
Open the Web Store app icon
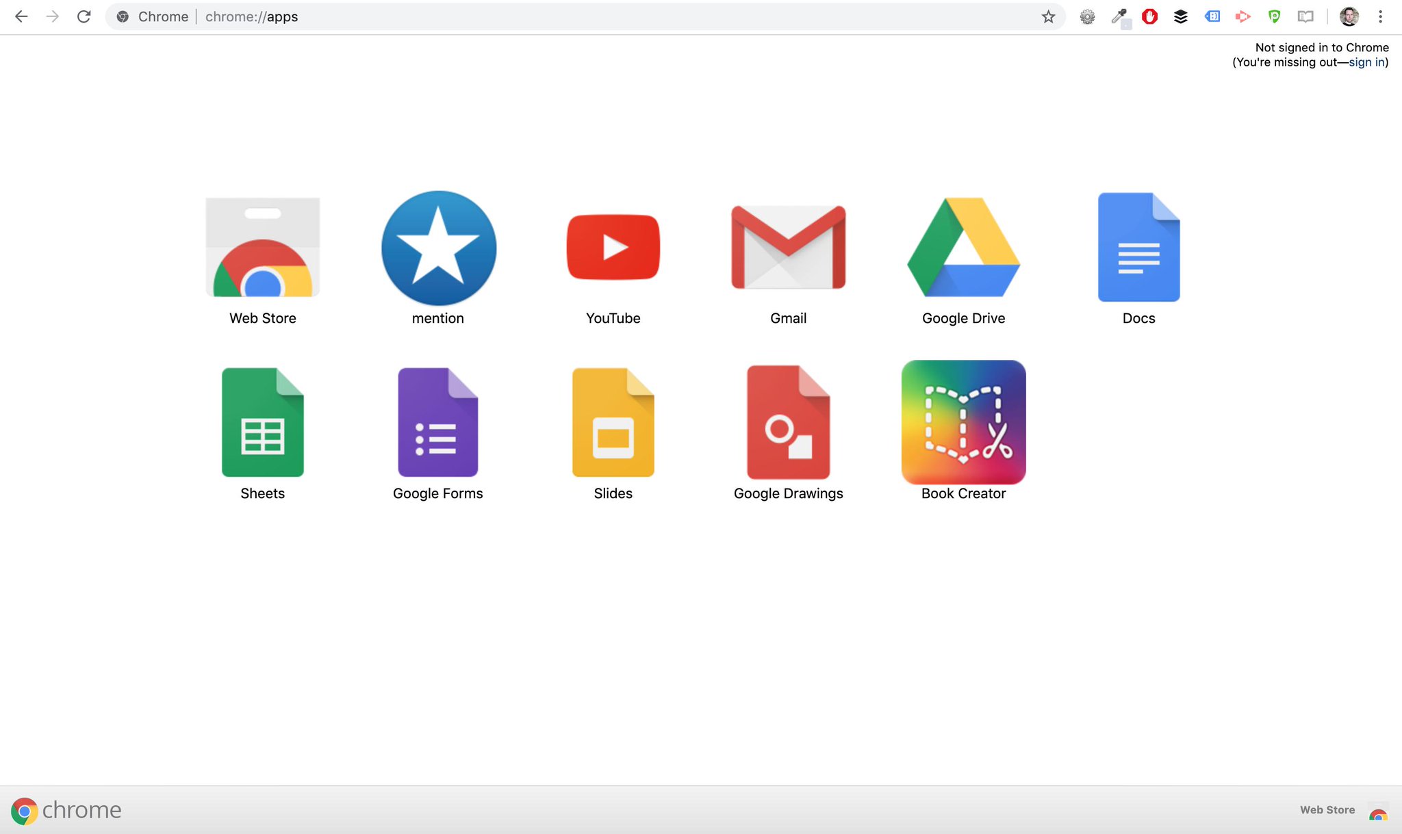[263, 248]
